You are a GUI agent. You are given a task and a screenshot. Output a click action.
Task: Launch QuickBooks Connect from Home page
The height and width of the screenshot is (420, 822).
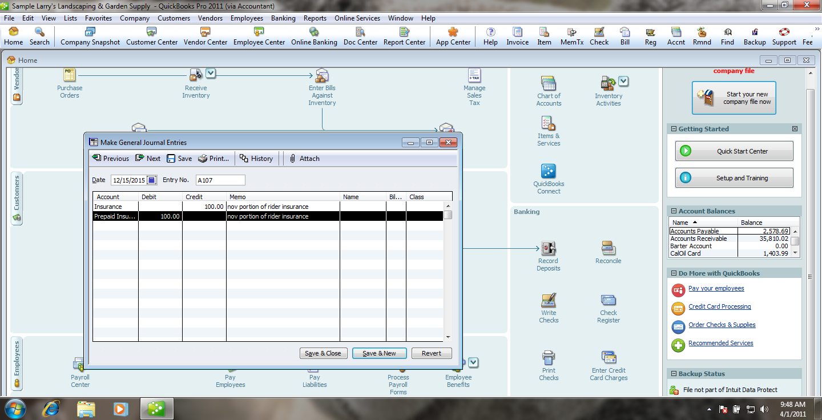pos(549,179)
